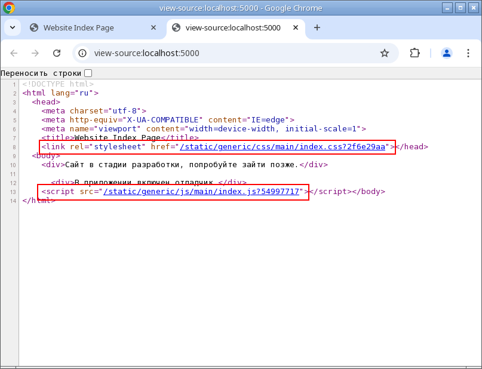Open the index.js?54997717 script link
Screen dimensions: 482x369
tap(201, 192)
